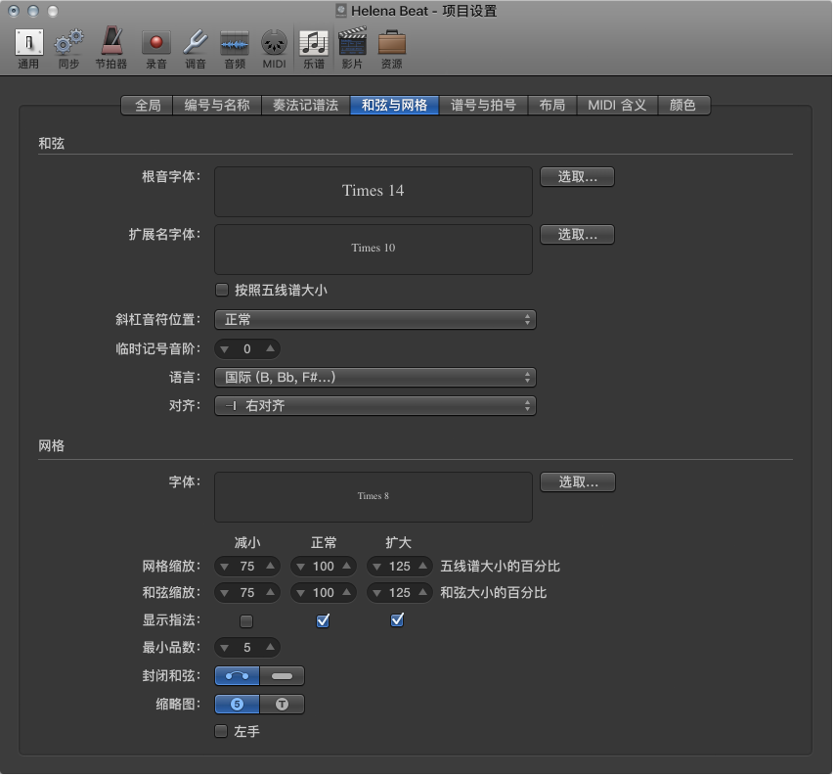Switch to the 全局 tab
This screenshot has height=777, width=835.
[x=146, y=106]
